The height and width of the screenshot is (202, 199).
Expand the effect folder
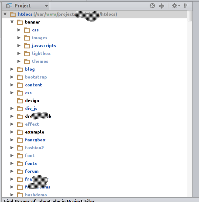tap(12, 124)
